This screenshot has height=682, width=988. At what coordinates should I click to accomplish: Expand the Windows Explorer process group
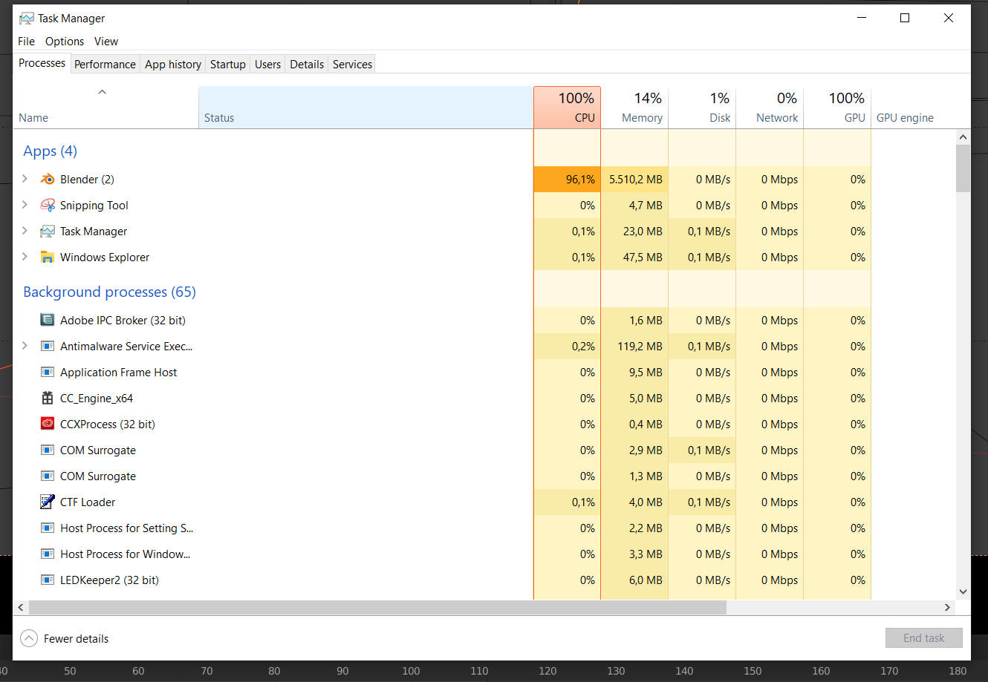click(x=25, y=257)
